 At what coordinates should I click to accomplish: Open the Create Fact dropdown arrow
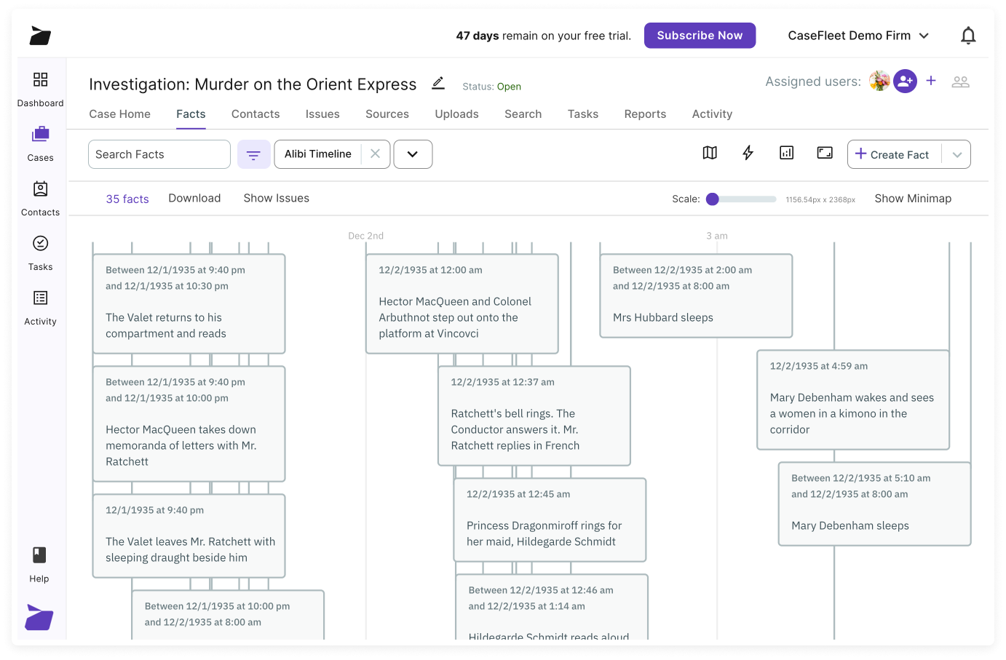click(x=957, y=154)
